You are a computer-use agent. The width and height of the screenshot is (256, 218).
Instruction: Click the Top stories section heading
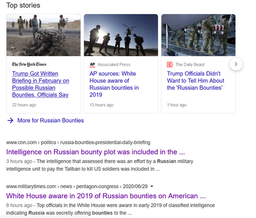[x=23, y=5]
